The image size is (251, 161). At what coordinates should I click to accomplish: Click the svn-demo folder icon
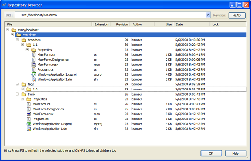(19, 35)
